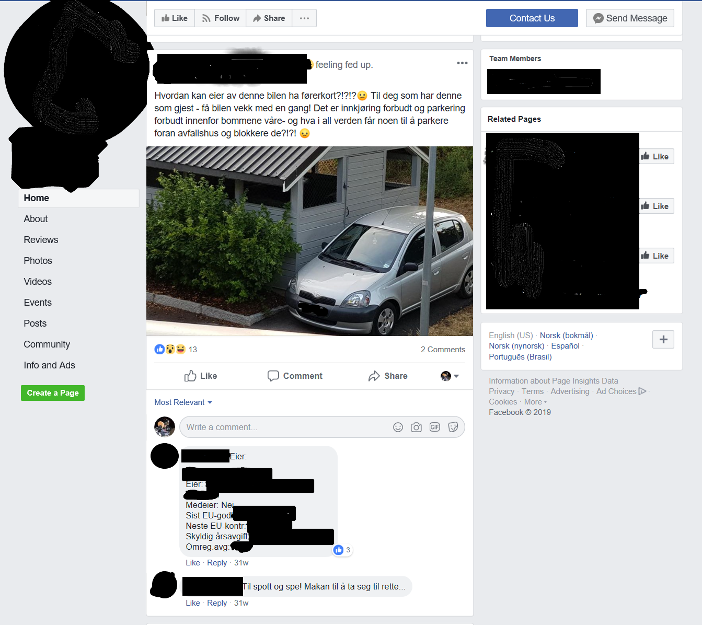The width and height of the screenshot is (702, 625).
Task: Attach a photo using the camera icon
Action: tap(416, 427)
